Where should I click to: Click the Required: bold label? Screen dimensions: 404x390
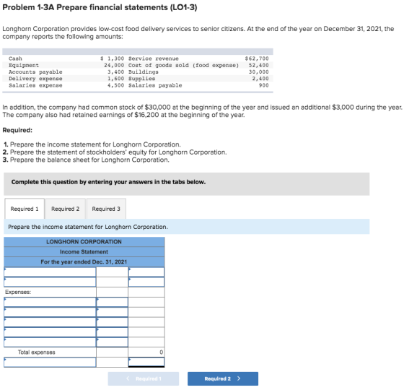(17, 130)
